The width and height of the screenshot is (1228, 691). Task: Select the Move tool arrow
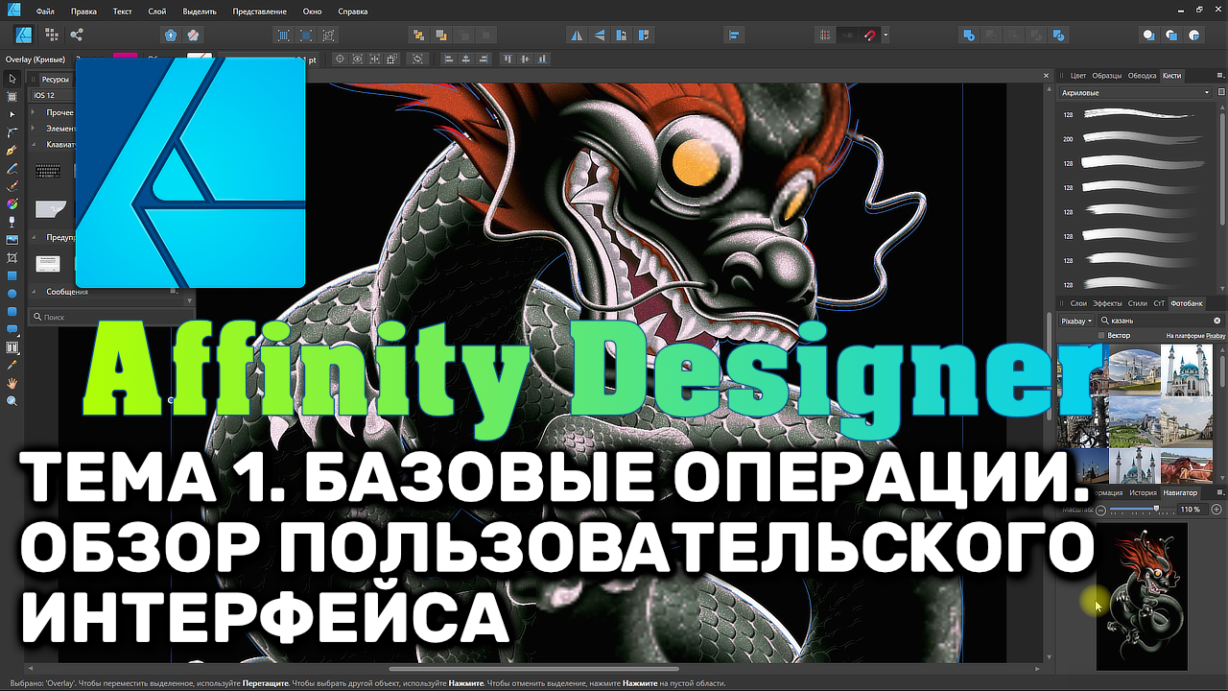click(12, 79)
